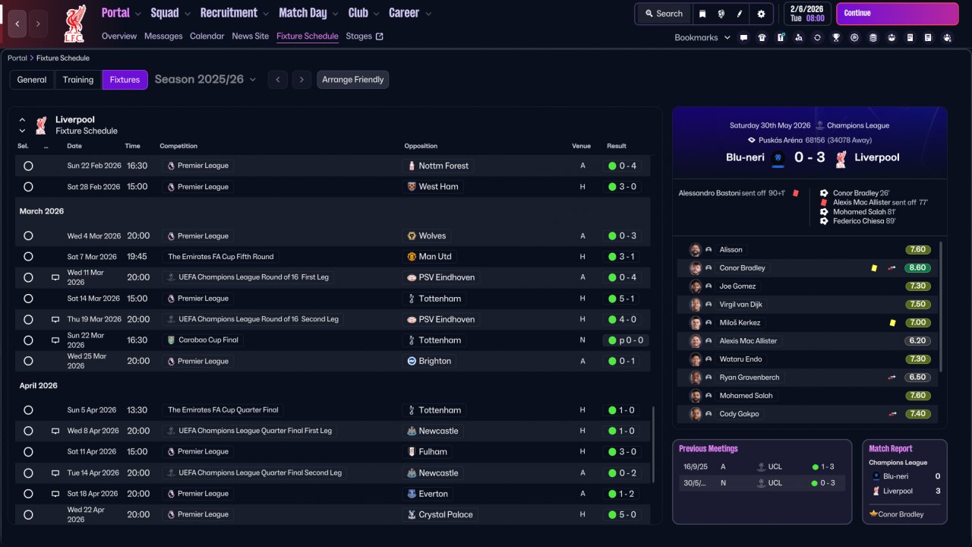Open the trophy shortcut icon
Screen dimensions: 972x547
tap(836, 37)
